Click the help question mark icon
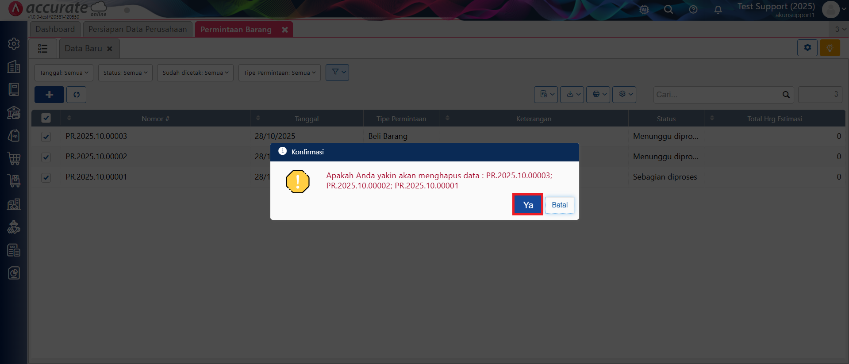 point(693,9)
